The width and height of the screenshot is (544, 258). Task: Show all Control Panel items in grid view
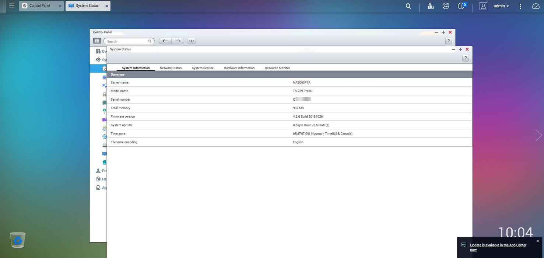pos(192,41)
